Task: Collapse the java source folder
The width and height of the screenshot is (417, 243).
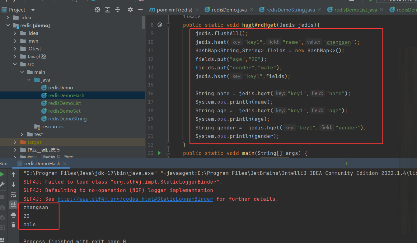Action: pos(29,80)
